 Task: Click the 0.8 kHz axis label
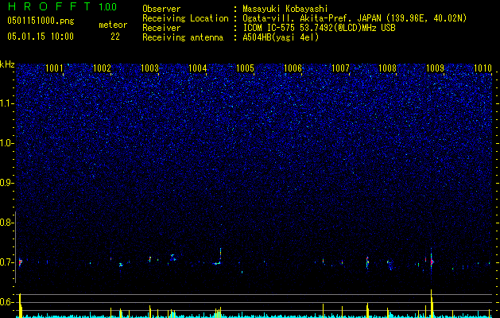(6, 223)
